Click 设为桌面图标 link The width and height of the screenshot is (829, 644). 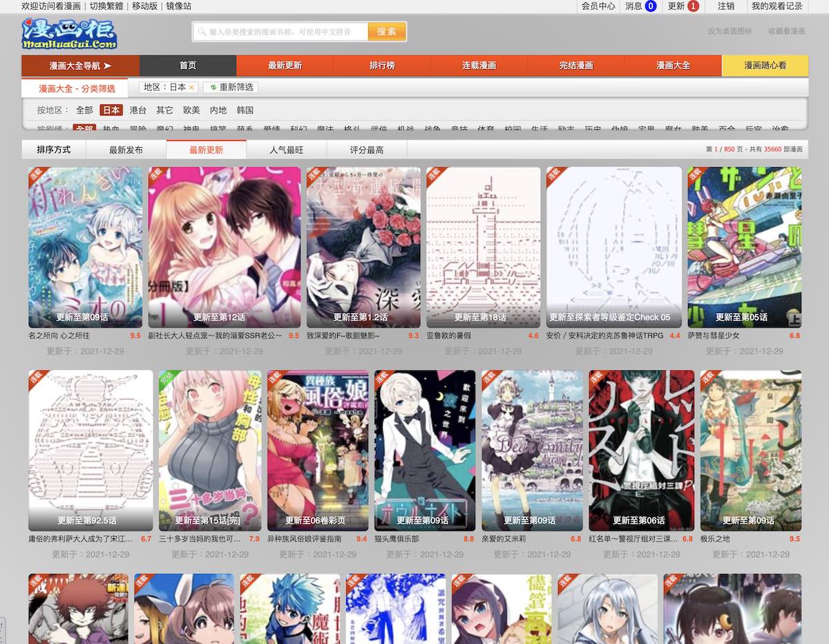pos(730,32)
